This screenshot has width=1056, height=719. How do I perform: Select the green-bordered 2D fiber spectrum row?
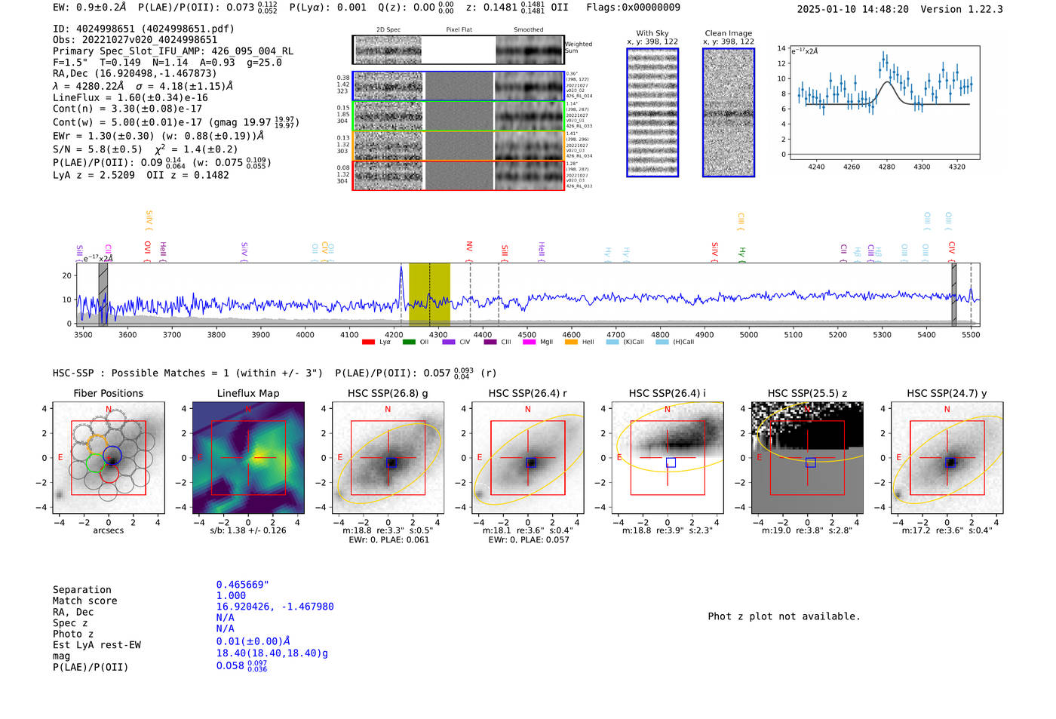coord(459,116)
